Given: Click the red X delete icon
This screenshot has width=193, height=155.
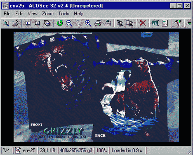Looking at the screenshot, I should click(143, 23).
